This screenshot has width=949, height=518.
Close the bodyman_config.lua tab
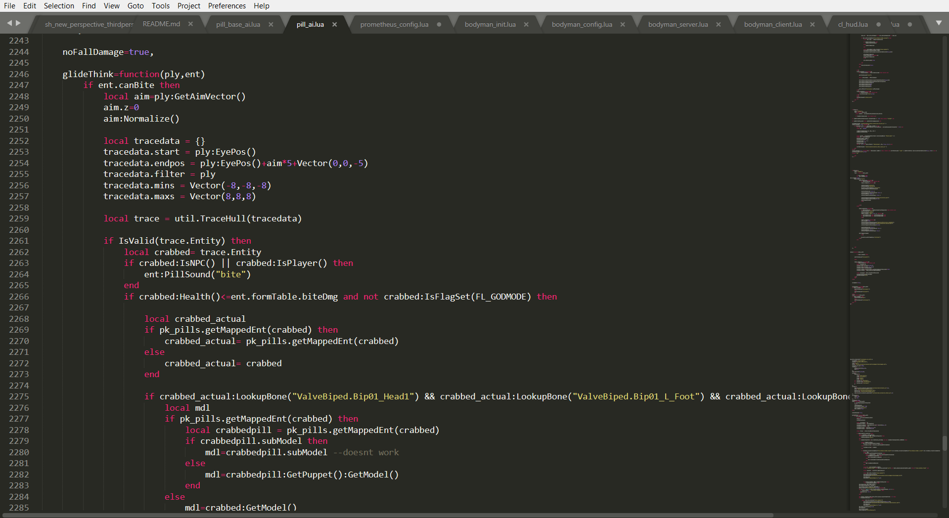click(623, 24)
